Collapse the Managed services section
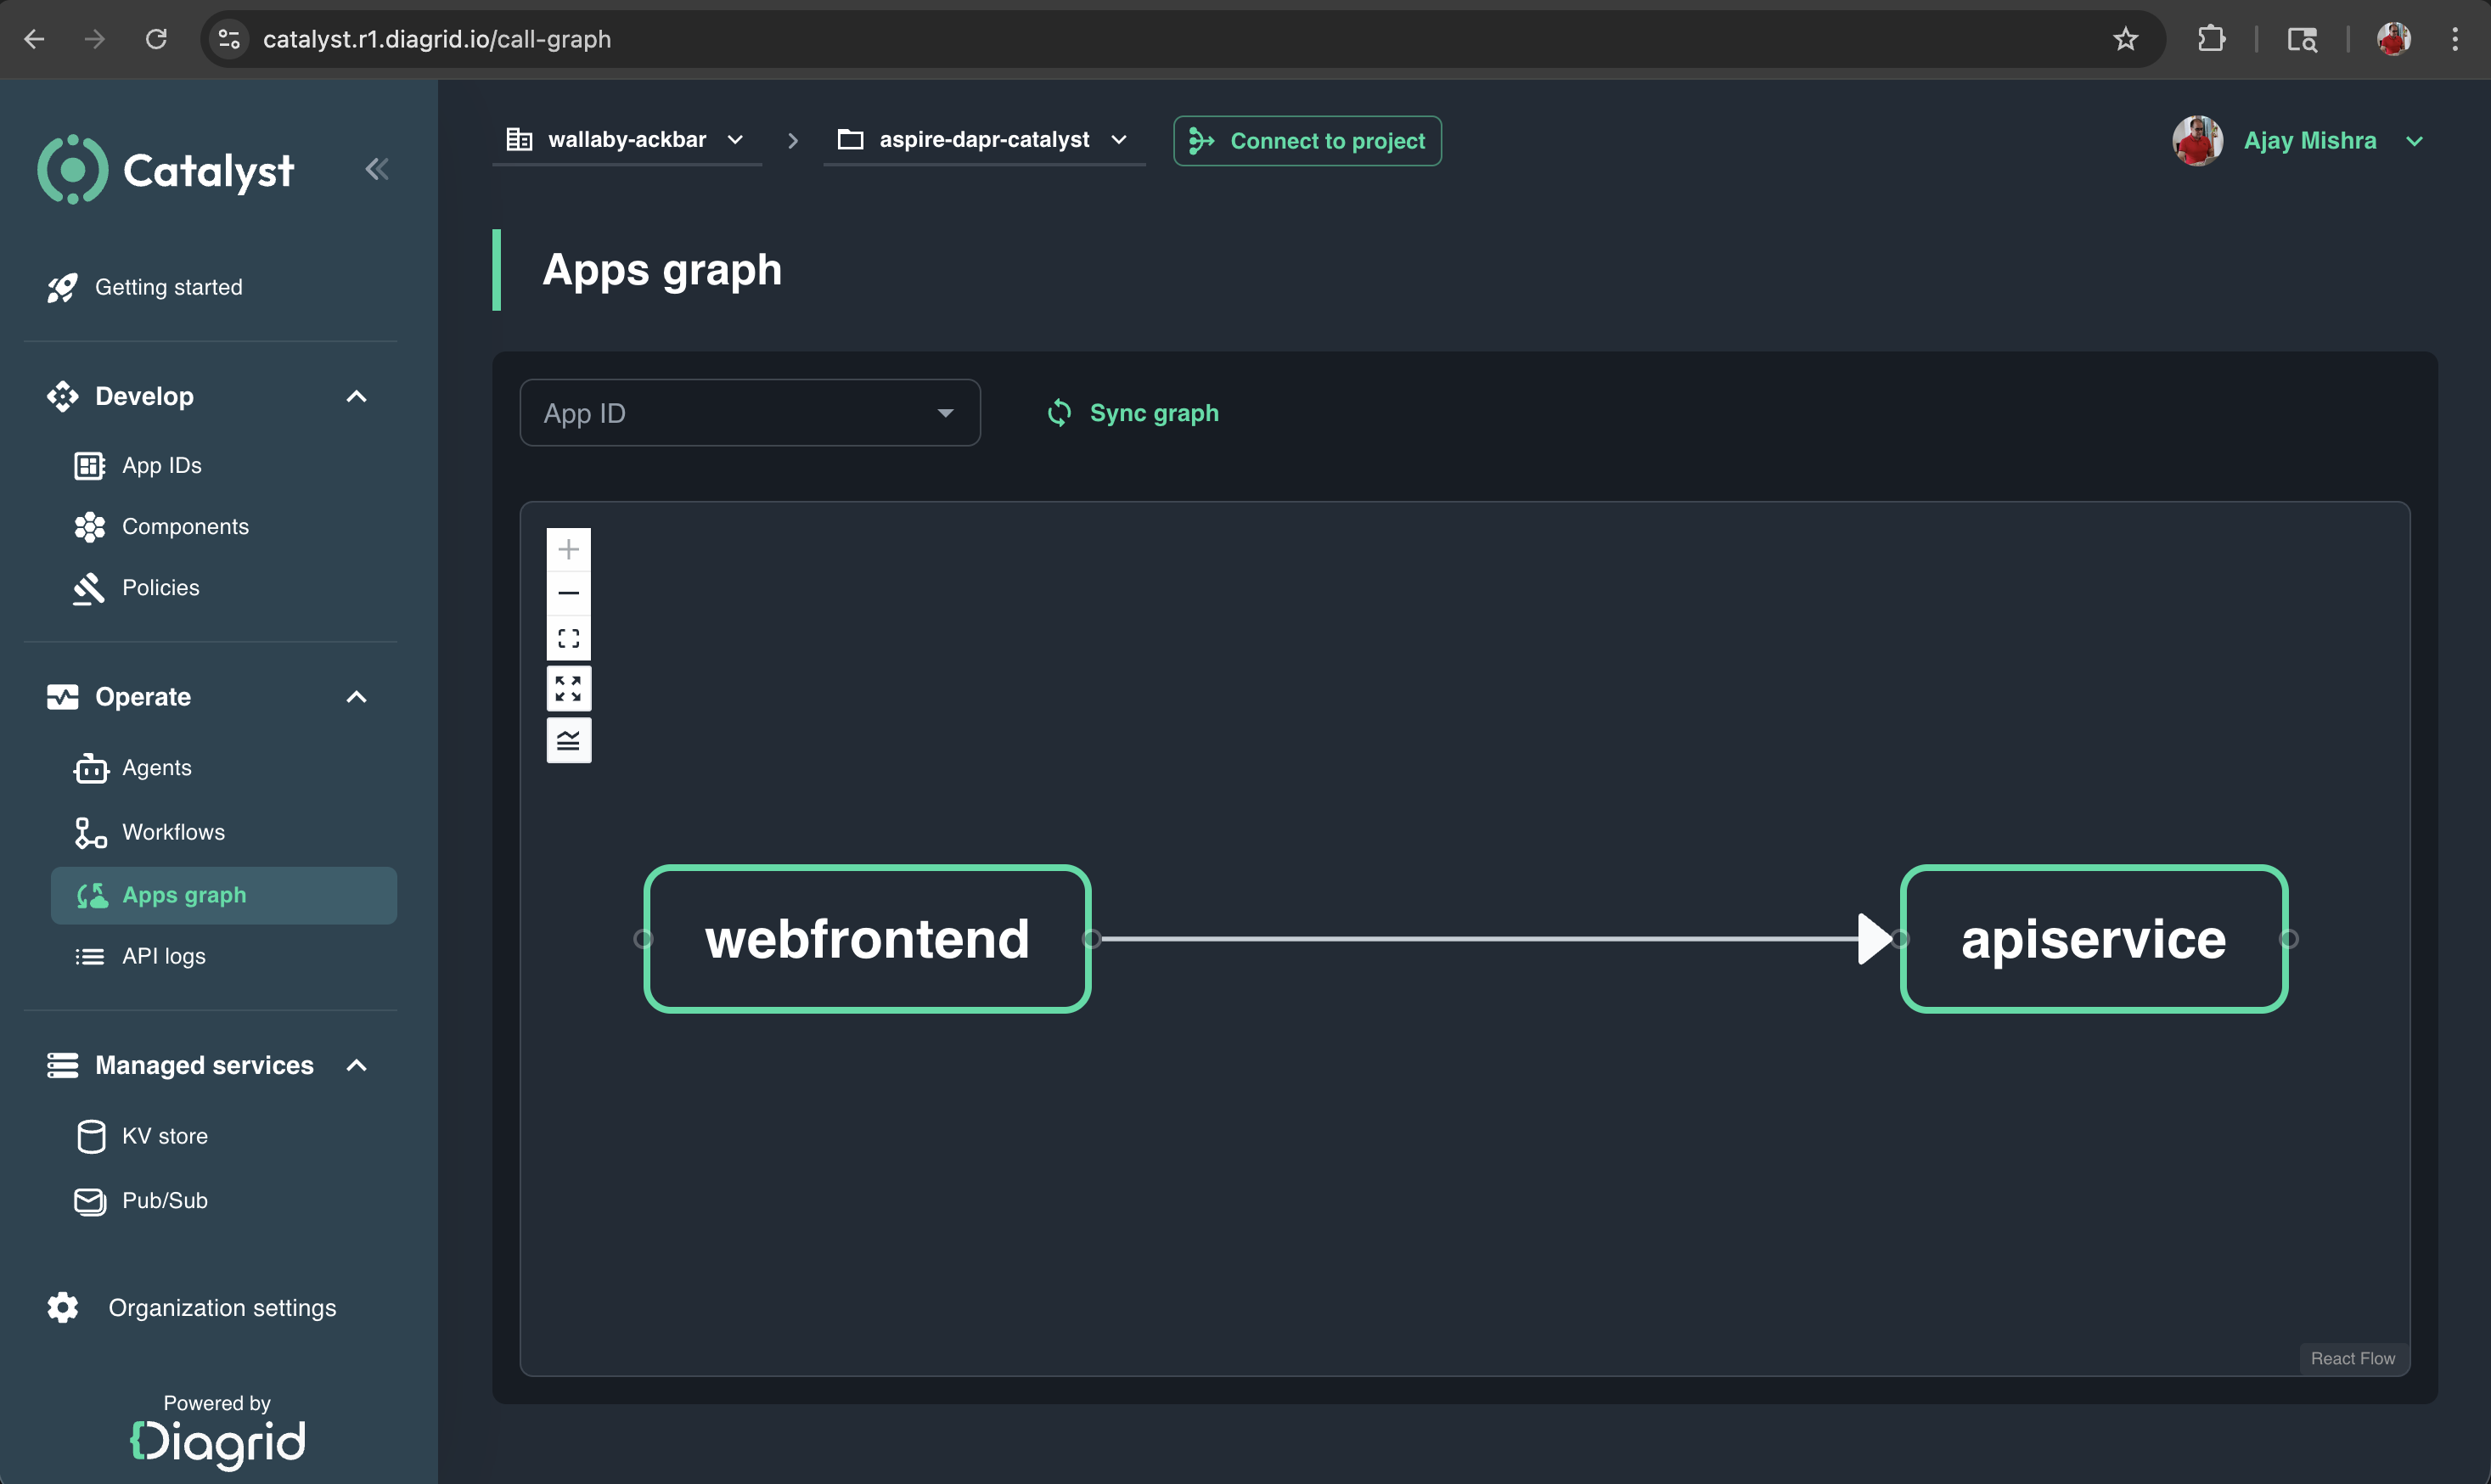Image resolution: width=2491 pixels, height=1484 pixels. [356, 1065]
